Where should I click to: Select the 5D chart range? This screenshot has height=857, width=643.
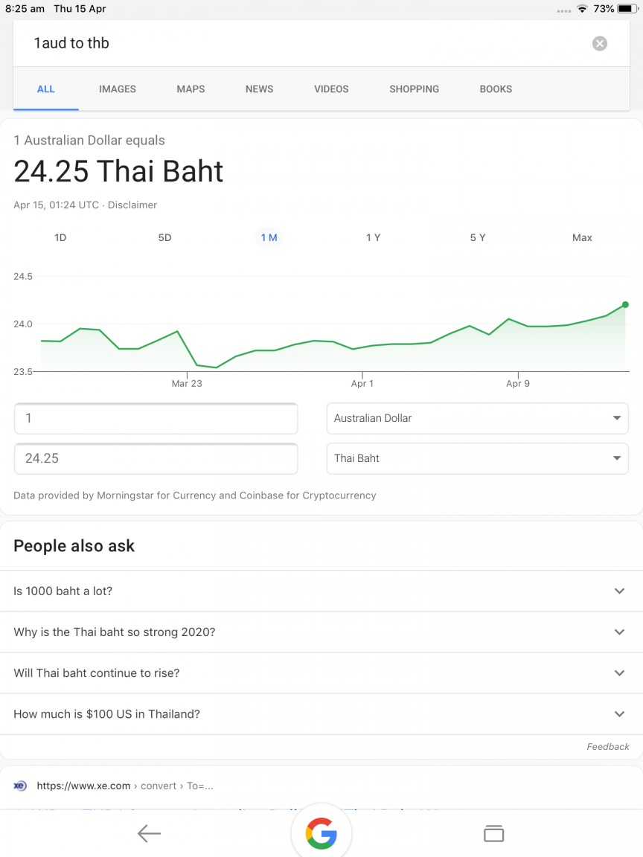pos(164,238)
